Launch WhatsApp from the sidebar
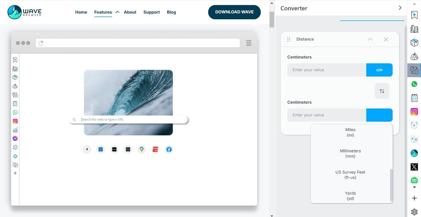This screenshot has height=217, width=421. [414, 84]
